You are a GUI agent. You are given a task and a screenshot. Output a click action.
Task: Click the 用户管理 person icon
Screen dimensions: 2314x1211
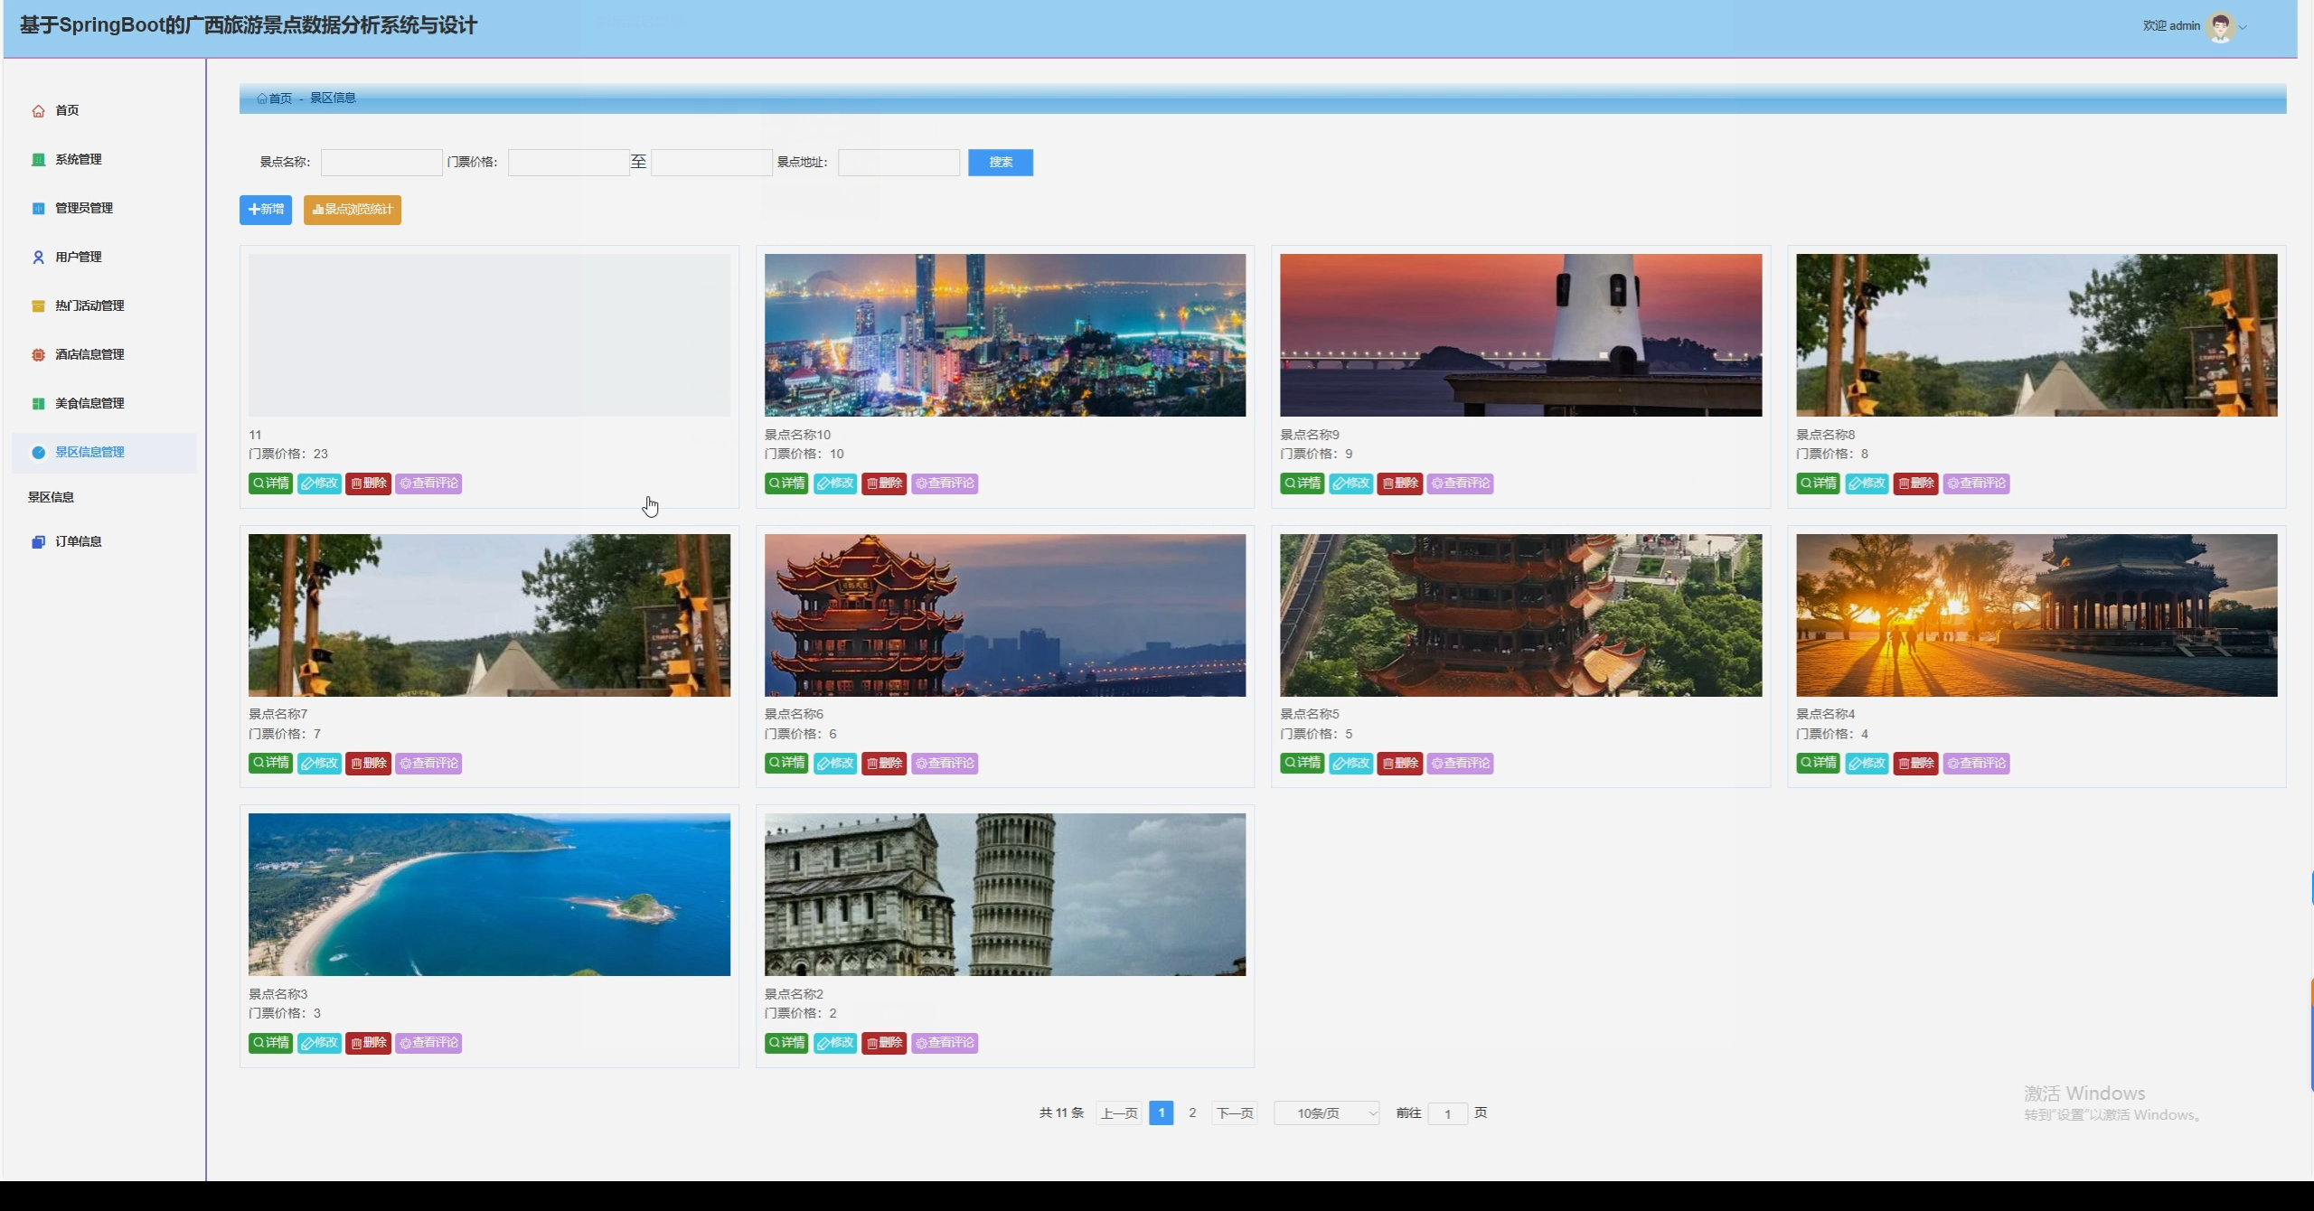point(38,258)
